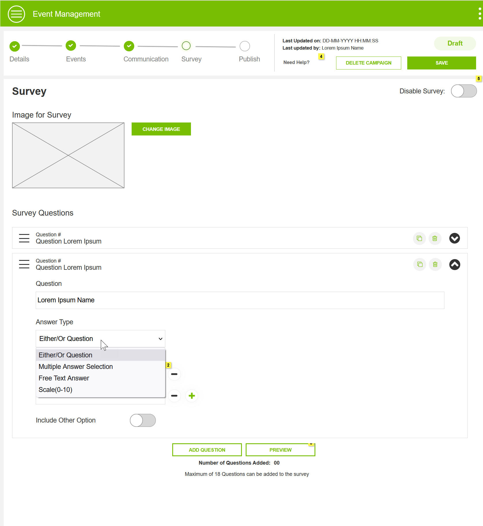The image size is (483, 526).
Task: Go to the Communication step
Action: pyautogui.click(x=129, y=46)
